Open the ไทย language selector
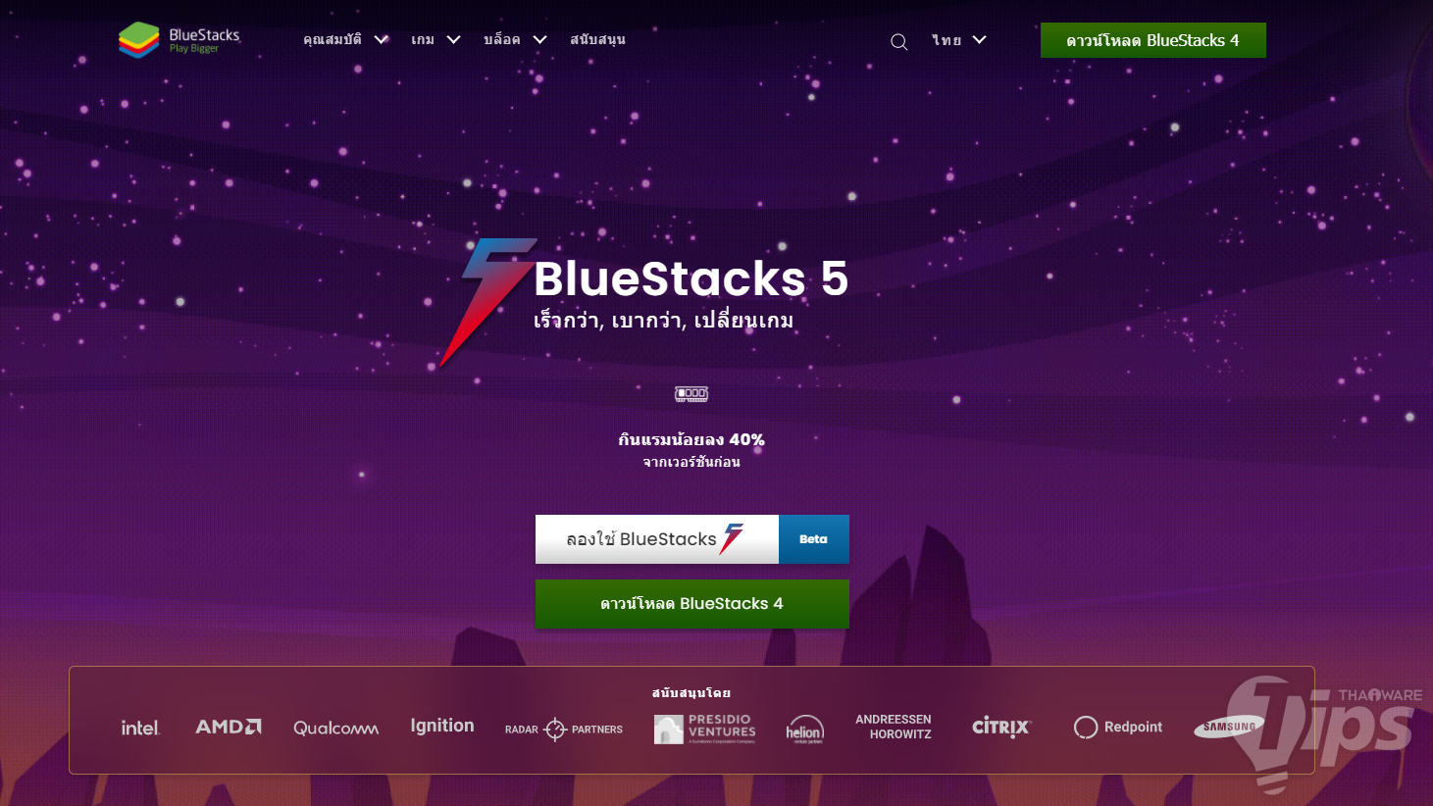Viewport: 1433px width, 806px height. 959,40
